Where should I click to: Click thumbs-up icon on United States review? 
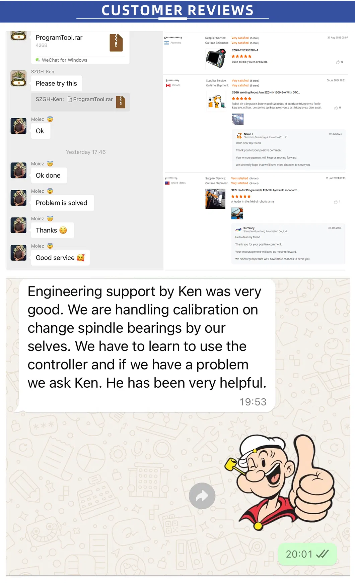[x=336, y=202]
